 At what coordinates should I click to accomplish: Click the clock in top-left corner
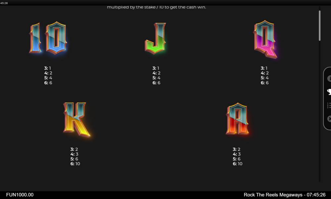(4, 3)
